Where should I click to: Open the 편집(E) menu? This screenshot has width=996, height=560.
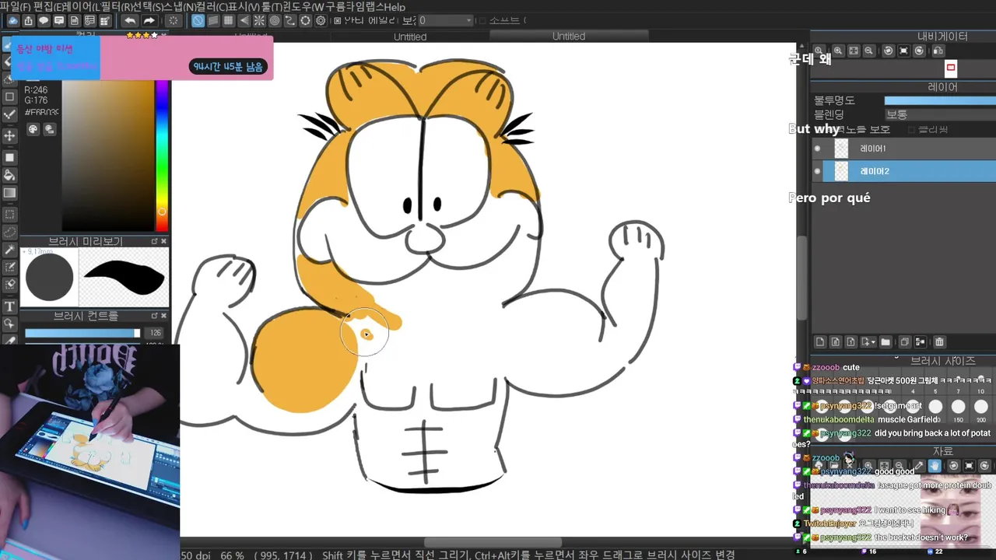pyautogui.click(x=48, y=6)
